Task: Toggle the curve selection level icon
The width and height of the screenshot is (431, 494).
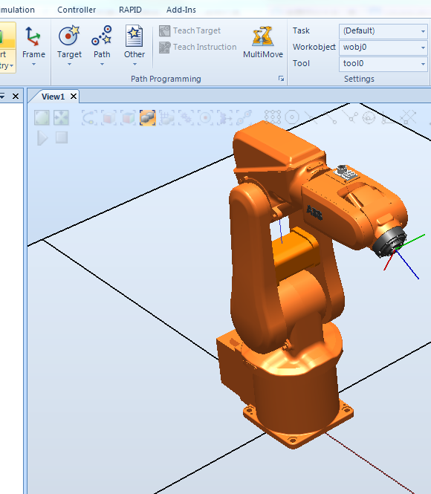Action: tap(89, 118)
